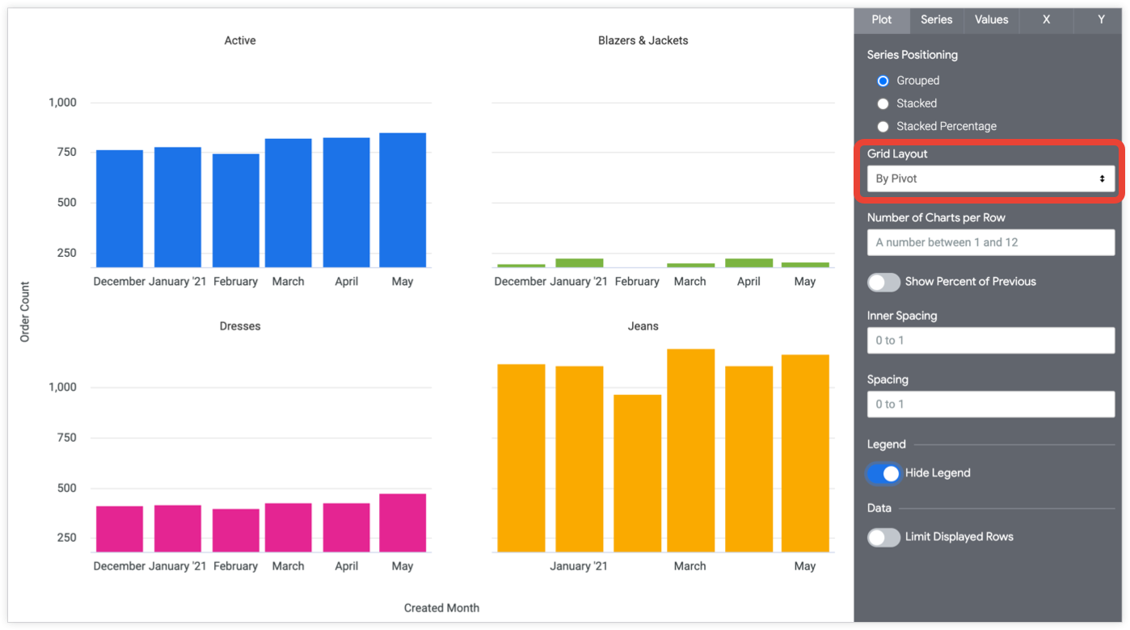1130x630 pixels.
Task: Click the Inner Spacing input field
Action: point(990,340)
